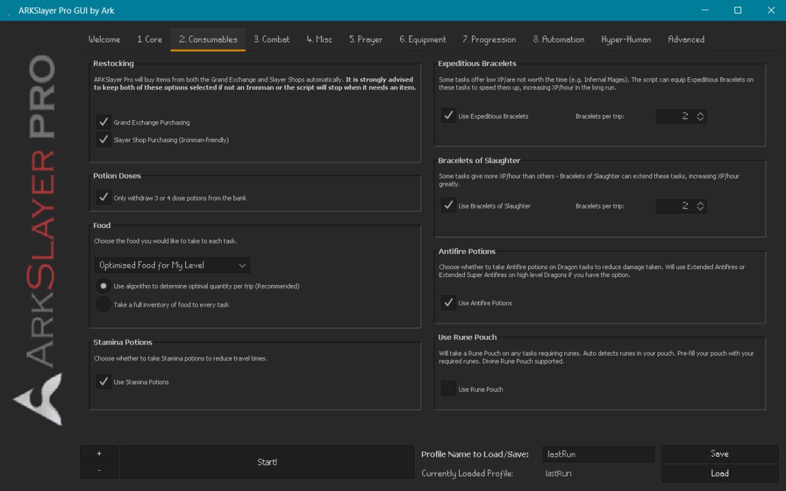786x491 pixels.
Task: Click the "Potion Doses" section heading
Action: [x=117, y=176]
